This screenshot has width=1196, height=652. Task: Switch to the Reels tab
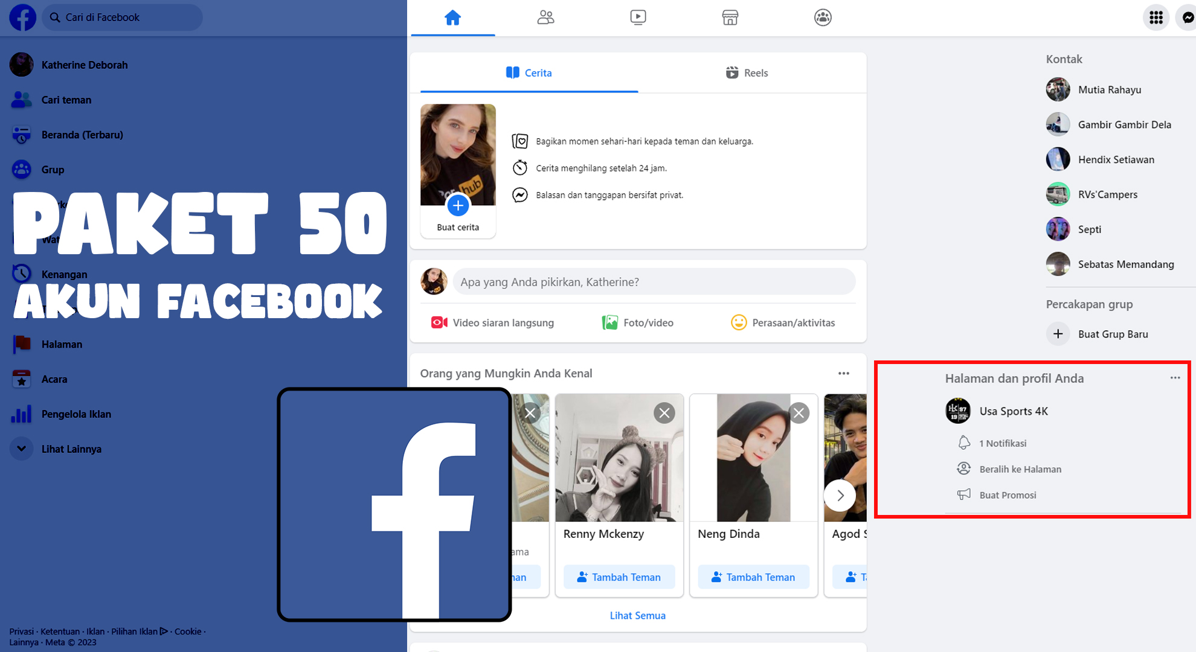(747, 73)
